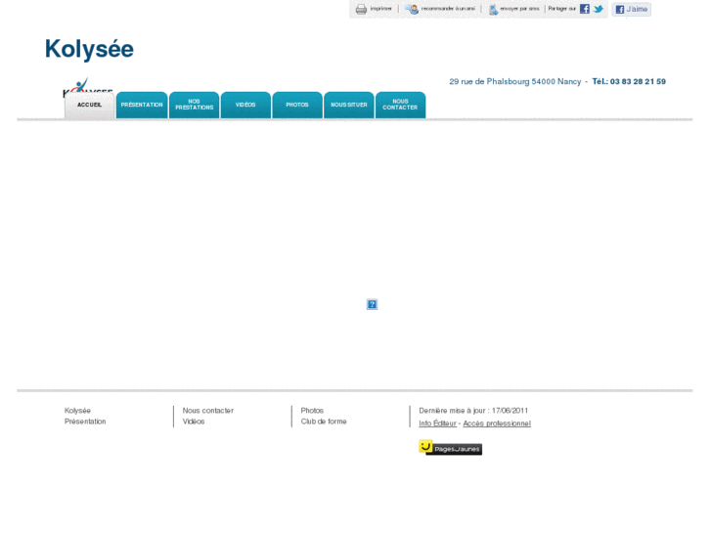
Task: Open the Info Éditeur link
Action: [x=437, y=423]
